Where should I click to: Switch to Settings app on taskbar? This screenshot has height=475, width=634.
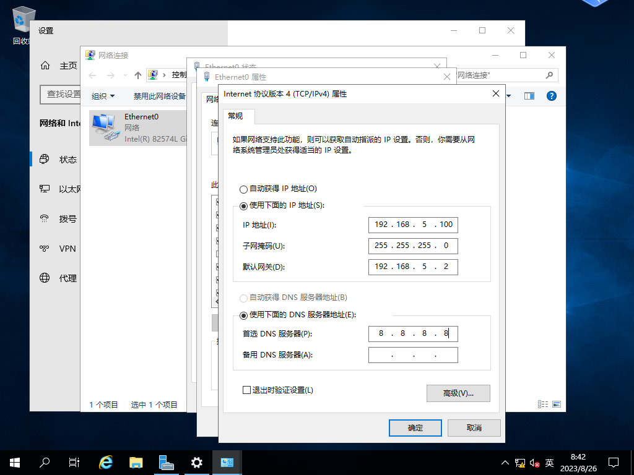[x=196, y=462]
